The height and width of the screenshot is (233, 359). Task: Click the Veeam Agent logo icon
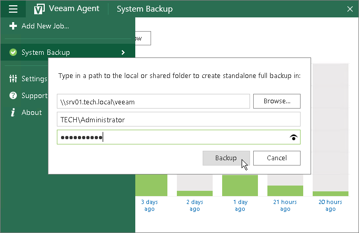[39, 9]
